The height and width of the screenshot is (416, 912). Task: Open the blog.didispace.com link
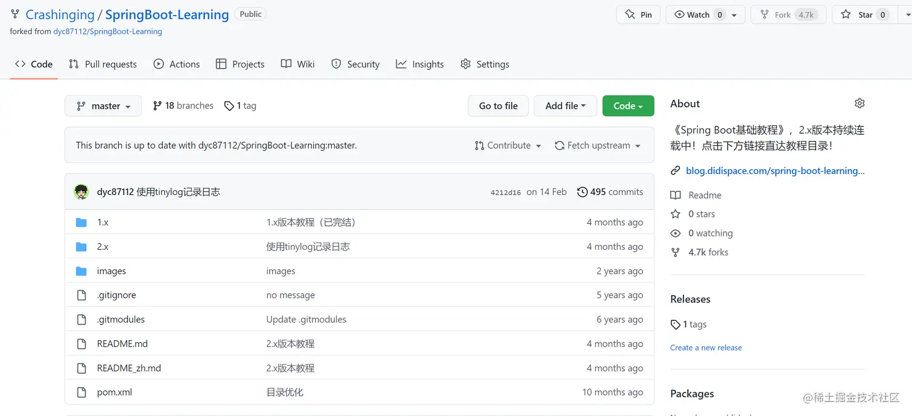point(775,171)
